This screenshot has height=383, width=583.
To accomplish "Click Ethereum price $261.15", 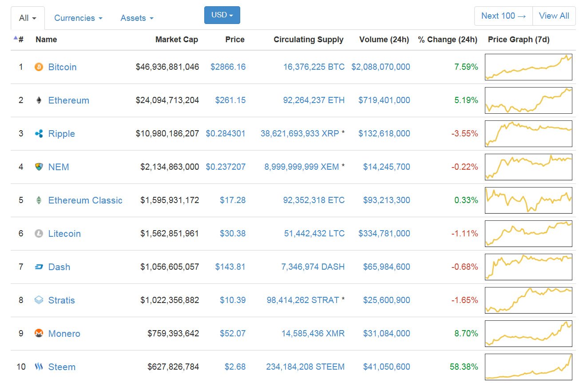I will pyautogui.click(x=230, y=100).
